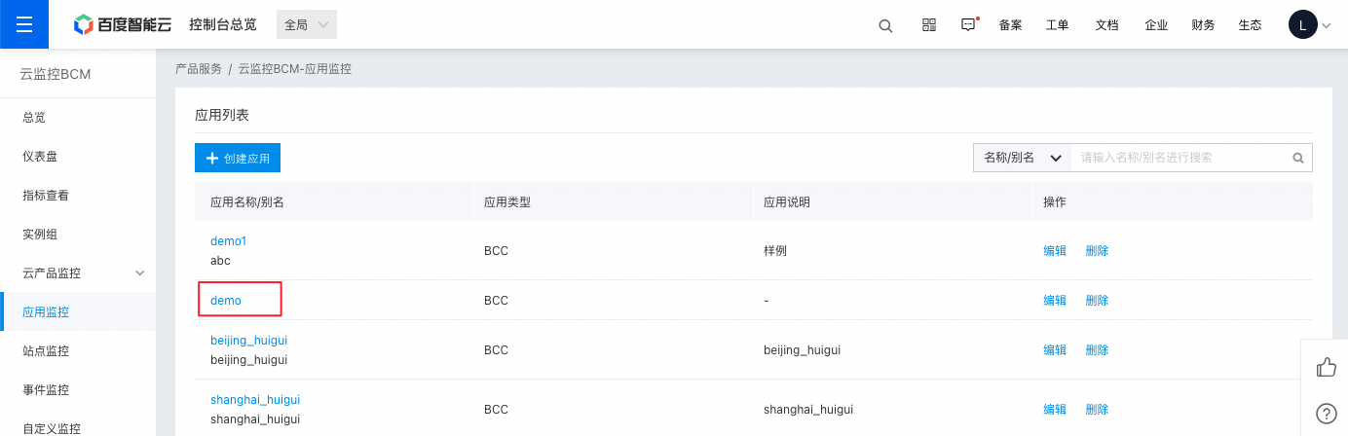Click the user avatar L

1302,25
